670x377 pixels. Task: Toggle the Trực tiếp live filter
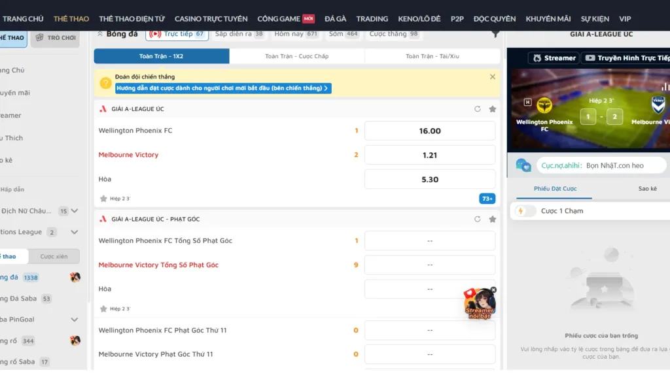pos(177,34)
